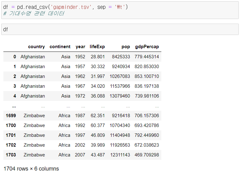The height and width of the screenshot is (173, 240).
Task: Select the year column header
Action: (x=80, y=47)
